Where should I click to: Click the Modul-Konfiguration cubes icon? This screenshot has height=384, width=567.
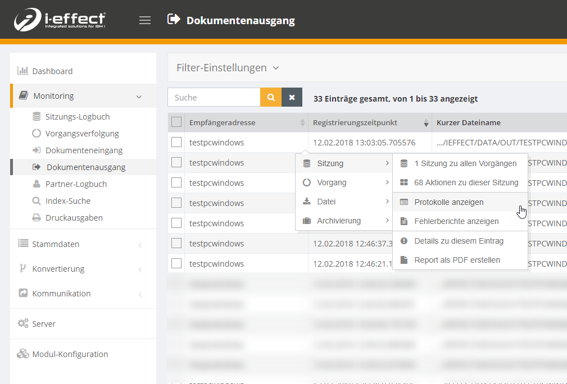point(23,354)
